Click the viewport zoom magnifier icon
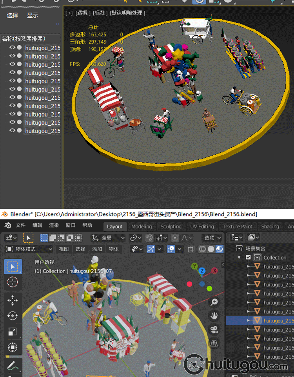 click(214, 302)
